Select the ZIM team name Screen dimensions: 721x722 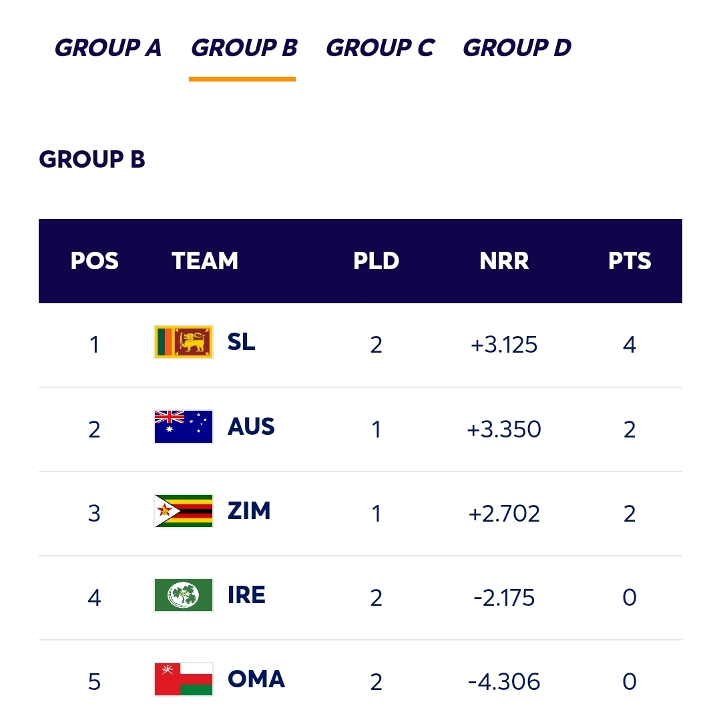[x=249, y=511]
